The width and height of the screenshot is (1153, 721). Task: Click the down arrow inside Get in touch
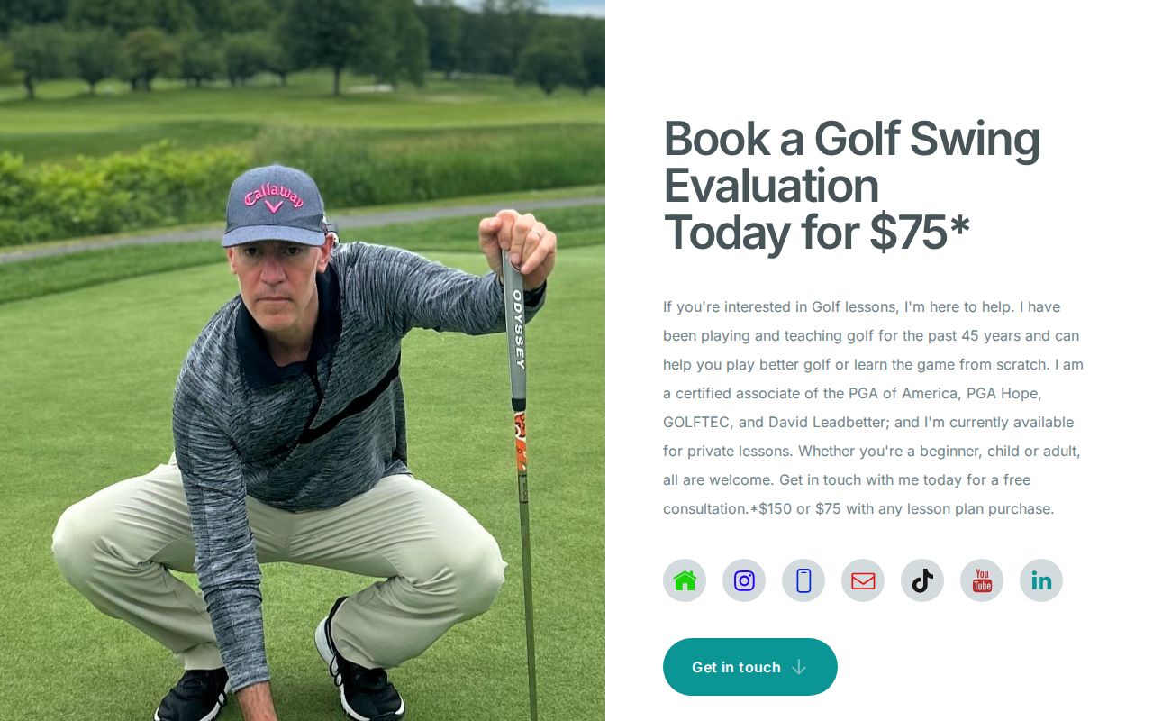[x=799, y=667]
